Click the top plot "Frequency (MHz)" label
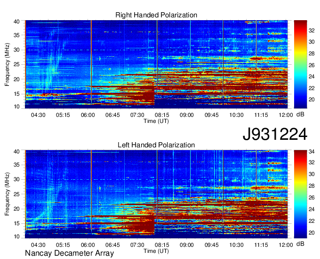The width and height of the screenshot is (320, 259). (x=7, y=64)
